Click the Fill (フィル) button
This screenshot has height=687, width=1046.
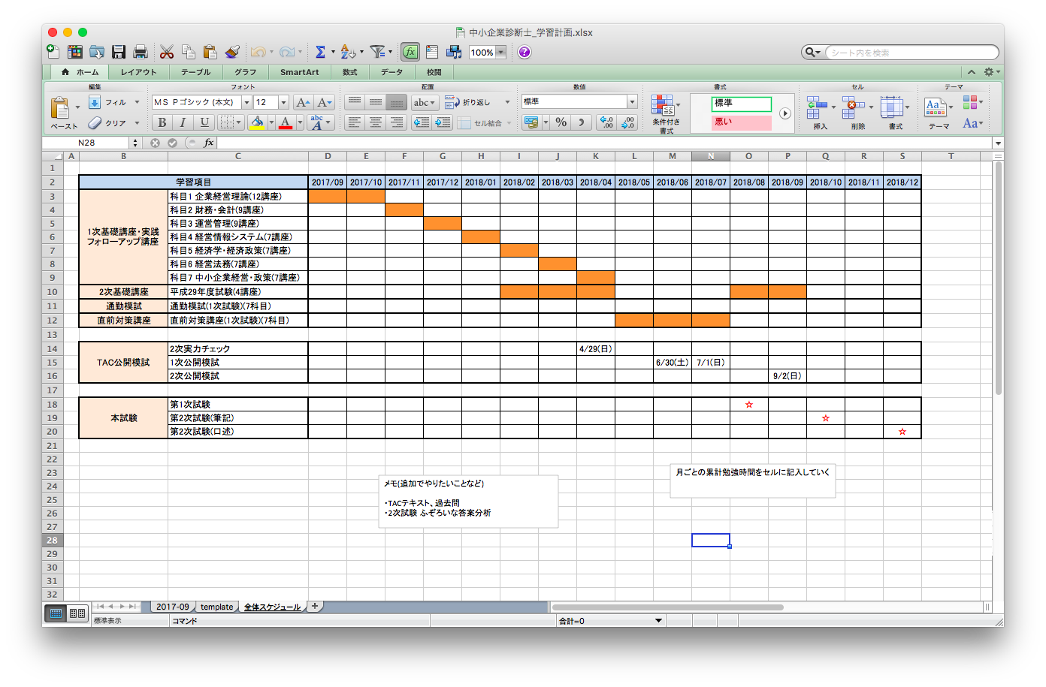click(x=108, y=102)
